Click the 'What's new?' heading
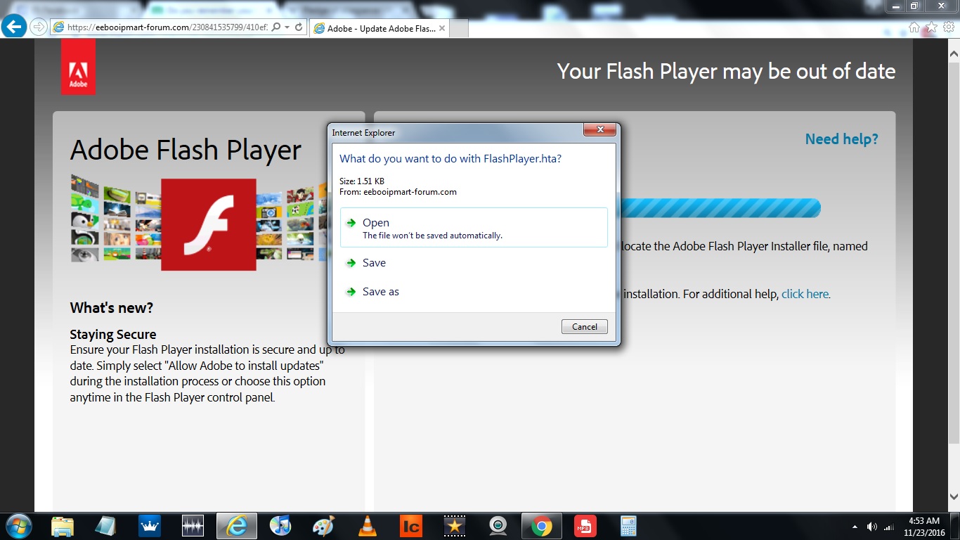The height and width of the screenshot is (540, 960). 111,308
